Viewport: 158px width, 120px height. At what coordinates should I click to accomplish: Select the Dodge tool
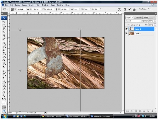click(4, 67)
